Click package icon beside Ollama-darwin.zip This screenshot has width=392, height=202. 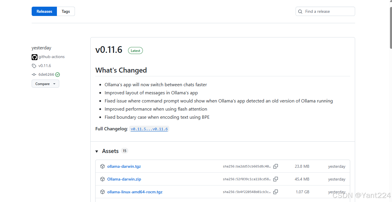click(102, 179)
